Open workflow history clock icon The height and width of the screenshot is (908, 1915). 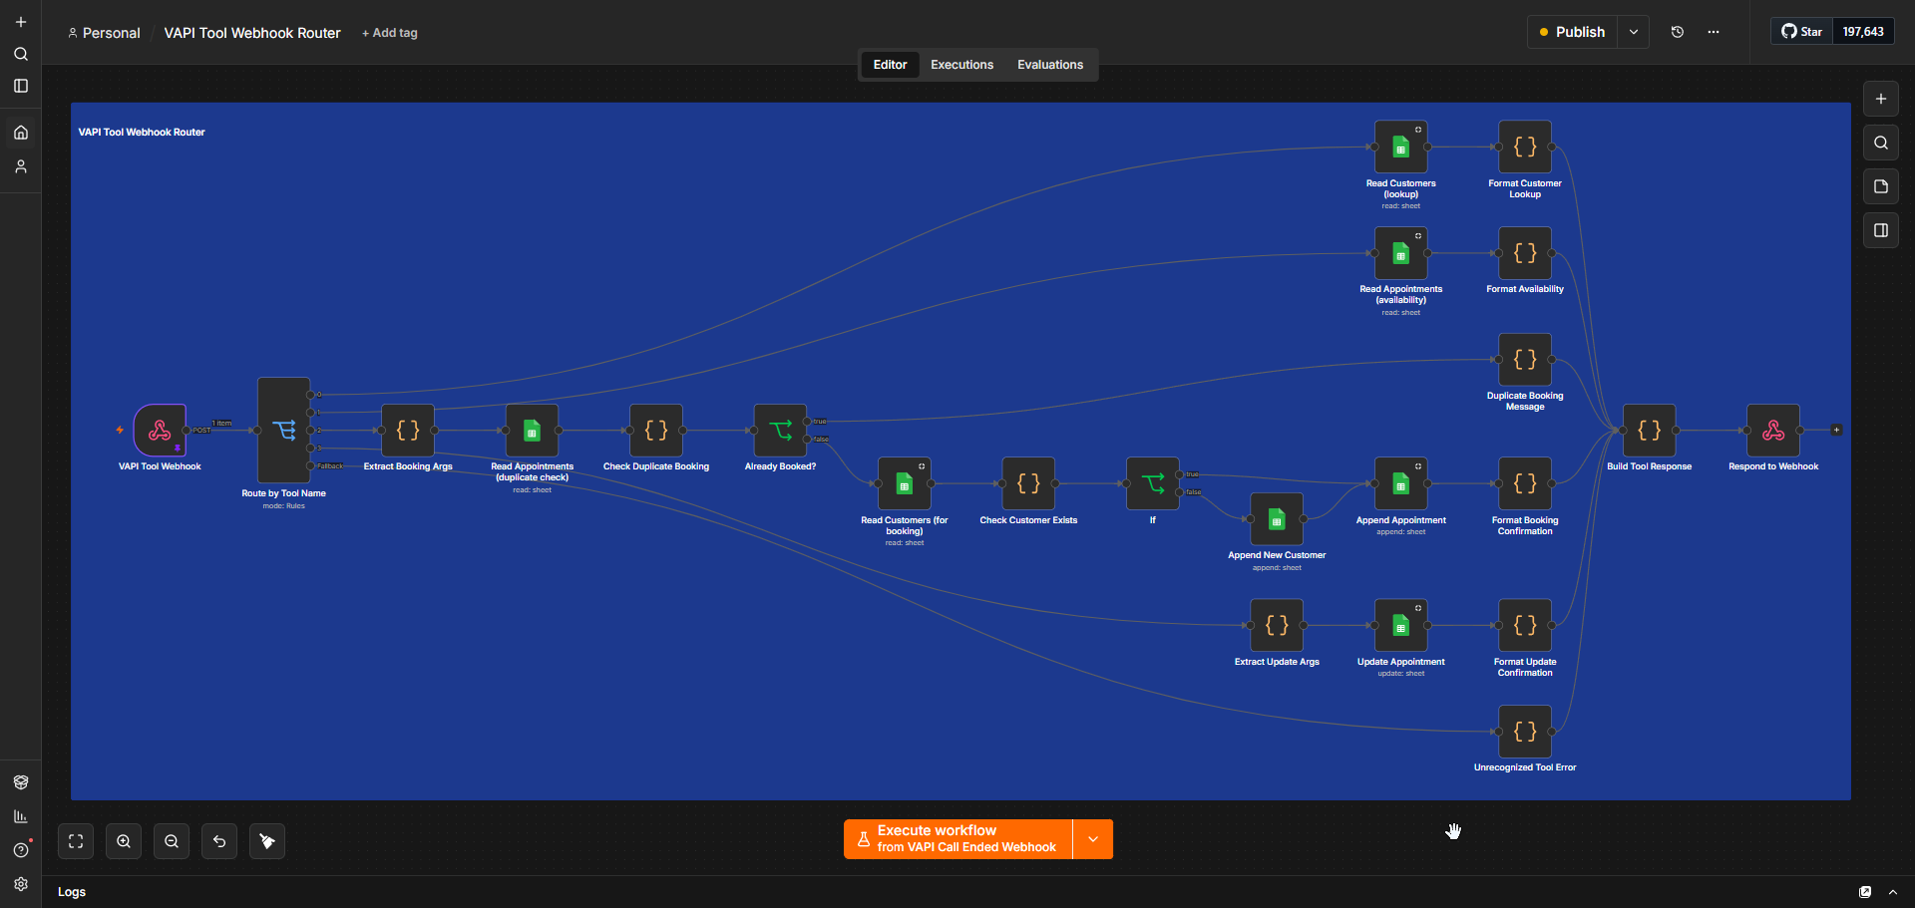click(x=1678, y=32)
